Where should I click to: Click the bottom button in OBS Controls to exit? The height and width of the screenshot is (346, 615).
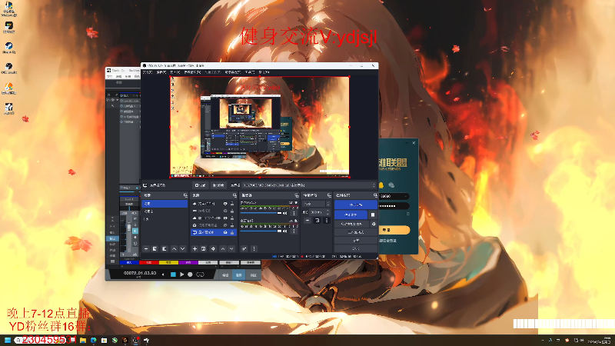coord(356,248)
